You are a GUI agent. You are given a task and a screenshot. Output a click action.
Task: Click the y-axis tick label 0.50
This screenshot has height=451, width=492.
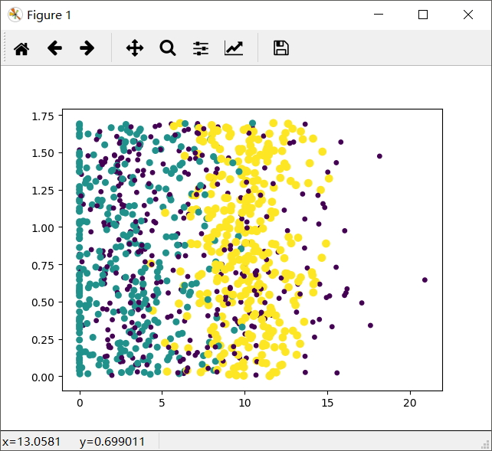[x=43, y=302]
